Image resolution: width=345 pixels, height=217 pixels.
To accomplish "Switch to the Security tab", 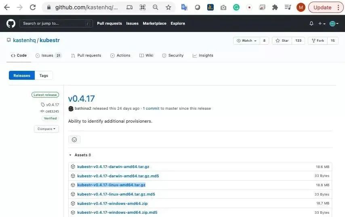I will coord(173,55).
